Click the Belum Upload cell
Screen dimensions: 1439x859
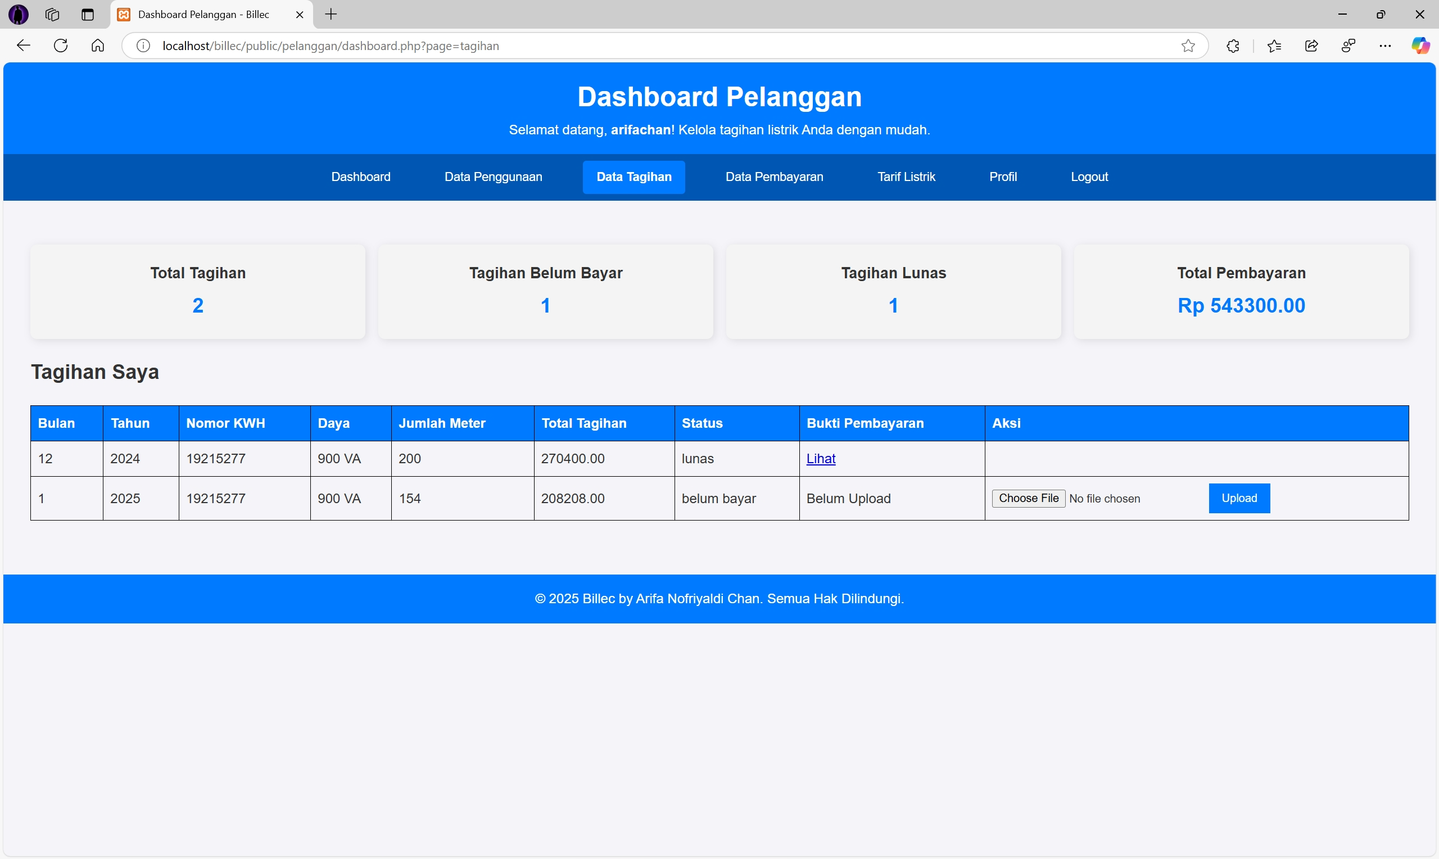pos(892,499)
